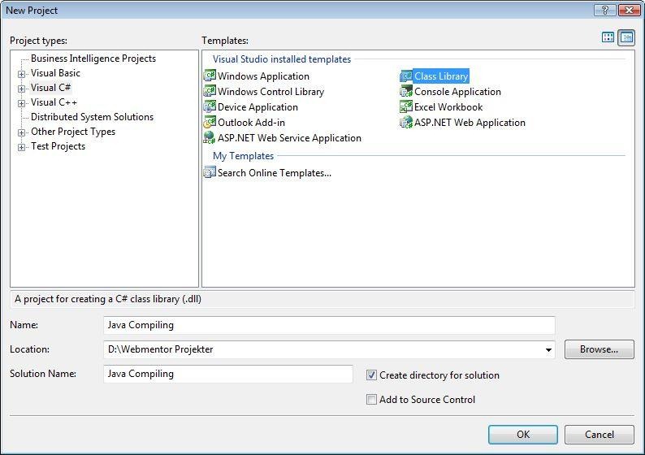Image resolution: width=645 pixels, height=455 pixels.
Task: Select the ASP.NET Web Service Application icon
Action: pyautogui.click(x=210, y=137)
